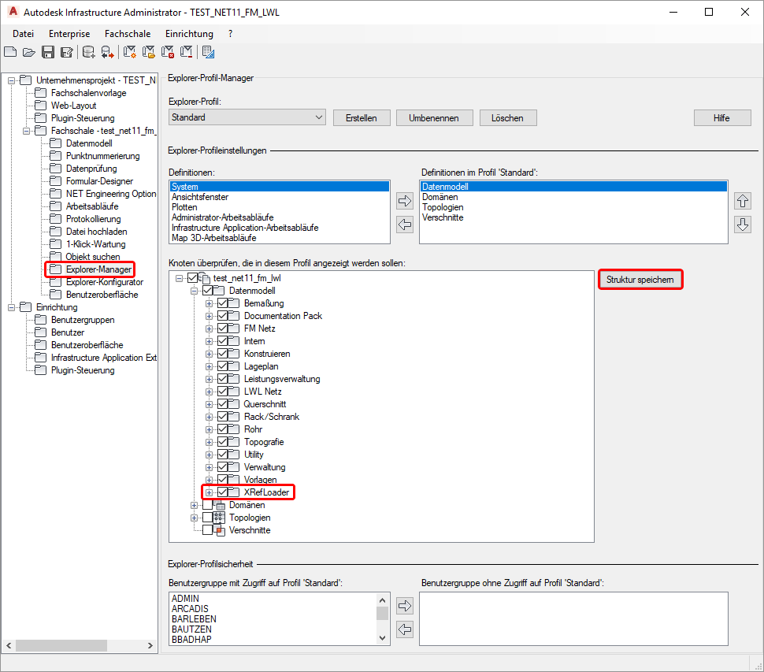Image resolution: width=764 pixels, height=672 pixels.
Task: Open the Einrichtung menu
Action: click(x=189, y=34)
